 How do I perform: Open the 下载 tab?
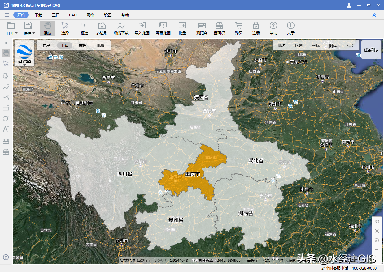[38, 15]
